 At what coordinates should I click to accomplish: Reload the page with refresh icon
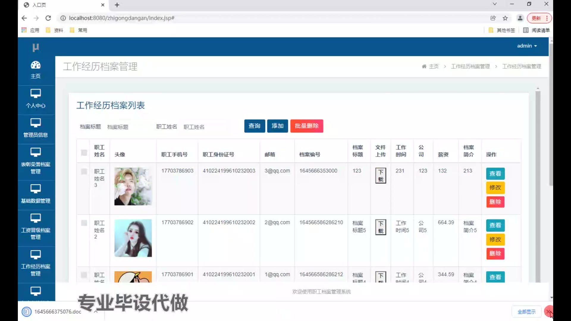pyautogui.click(x=48, y=18)
